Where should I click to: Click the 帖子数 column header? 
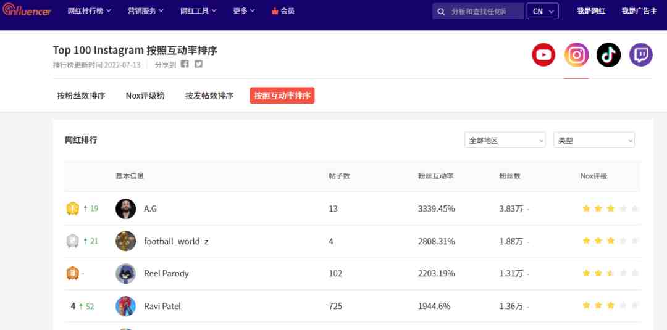(339, 176)
